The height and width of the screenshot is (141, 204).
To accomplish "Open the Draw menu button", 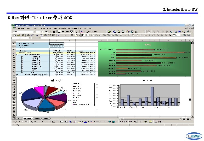I will (x=16, y=122).
